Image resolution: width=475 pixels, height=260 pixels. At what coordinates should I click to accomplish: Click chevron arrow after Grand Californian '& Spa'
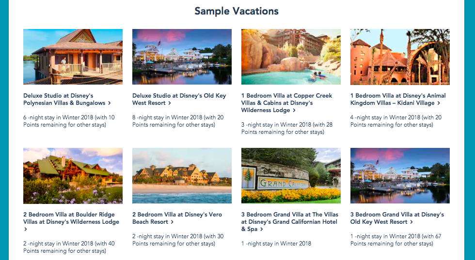(x=261, y=230)
